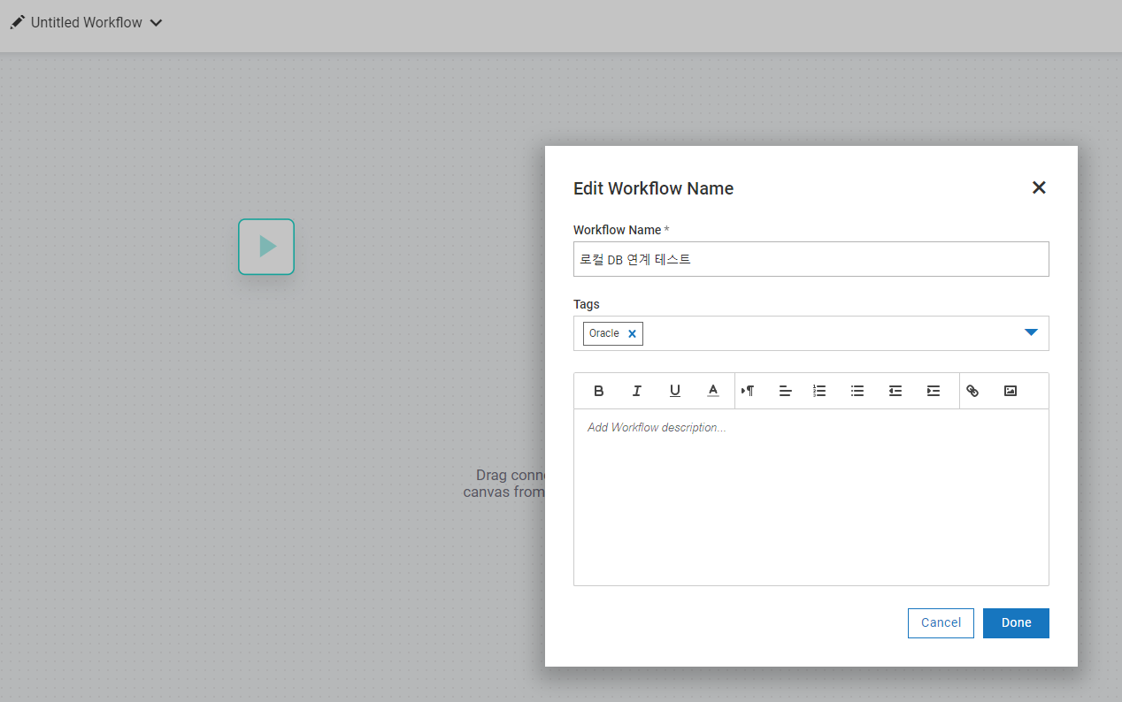This screenshot has height=702, width=1122.
Task: Insert a bulleted list
Action: [x=857, y=391]
